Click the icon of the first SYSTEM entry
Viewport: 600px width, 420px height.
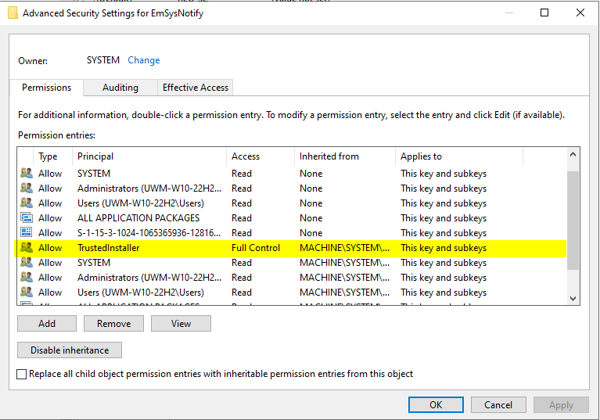27,174
